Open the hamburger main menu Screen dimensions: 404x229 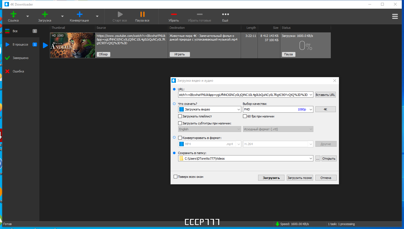[395, 16]
